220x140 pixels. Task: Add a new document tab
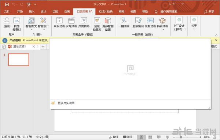point(43,46)
